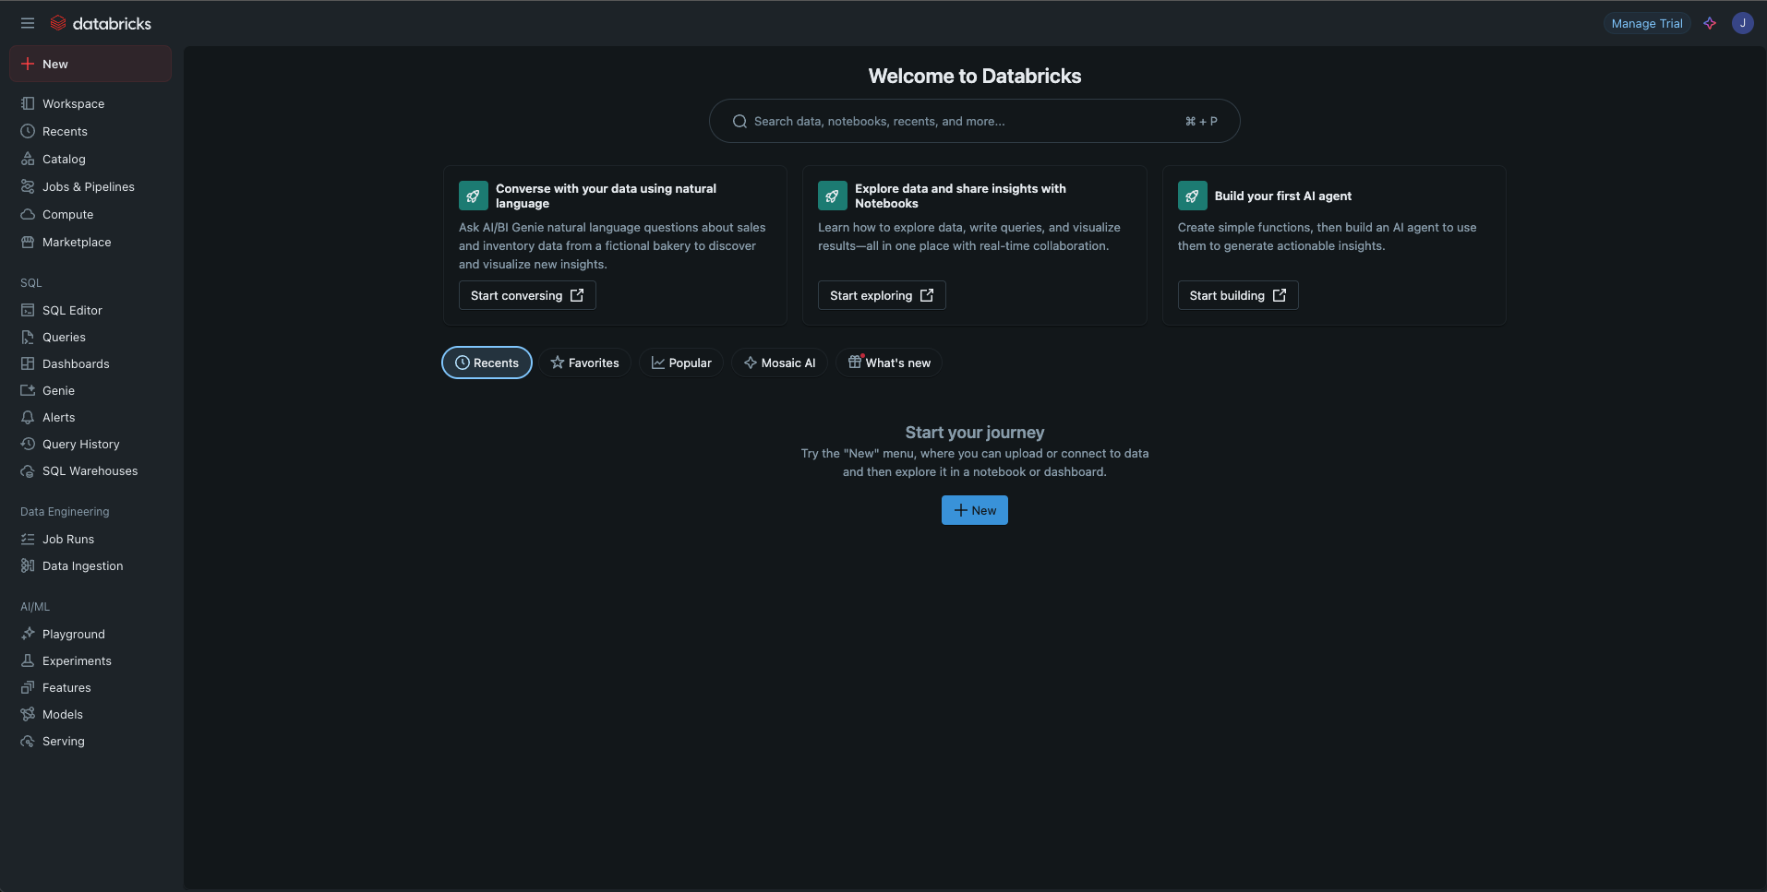Open SQL Warehouses from the sidebar
1767x892 pixels.
90,470
